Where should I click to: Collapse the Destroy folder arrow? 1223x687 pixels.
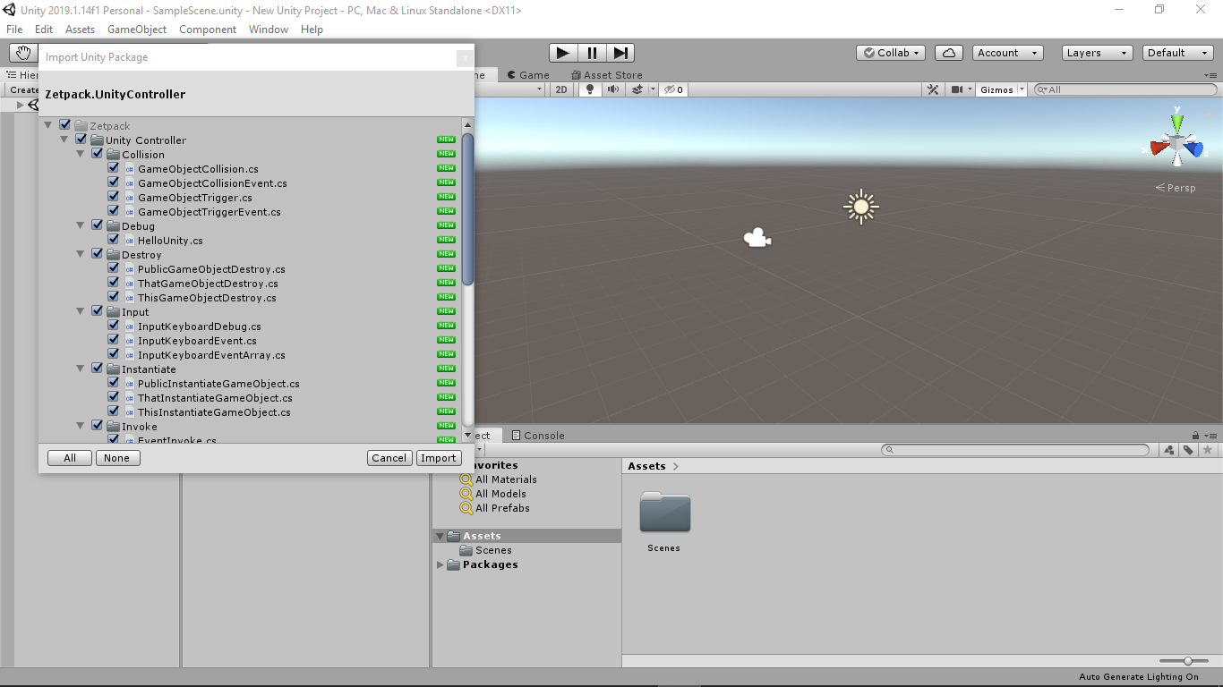click(81, 254)
